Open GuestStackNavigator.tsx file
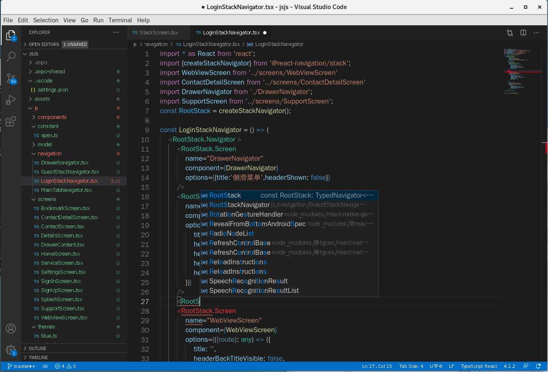The image size is (548, 372). (x=74, y=172)
